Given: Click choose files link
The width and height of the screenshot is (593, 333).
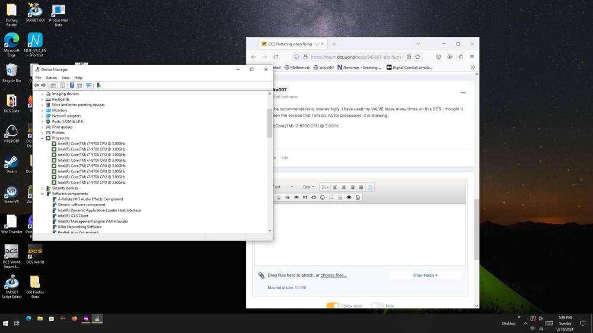Looking at the screenshot, I should pos(333,275).
